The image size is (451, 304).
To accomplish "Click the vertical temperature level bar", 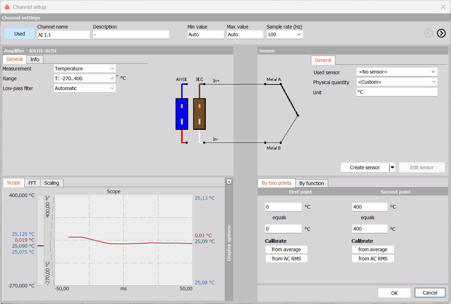I will coord(41,240).
